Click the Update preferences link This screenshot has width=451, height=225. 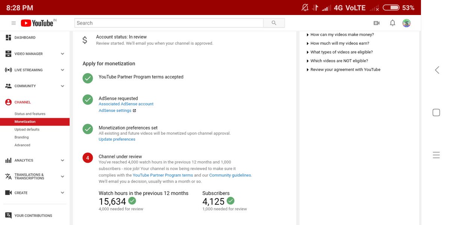pyautogui.click(x=117, y=139)
